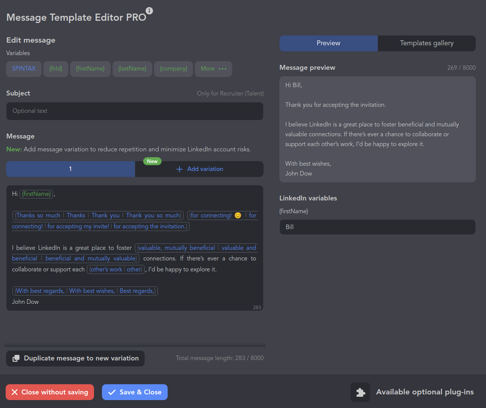
Task: Insert the {company} variable chip
Action: [x=173, y=69]
